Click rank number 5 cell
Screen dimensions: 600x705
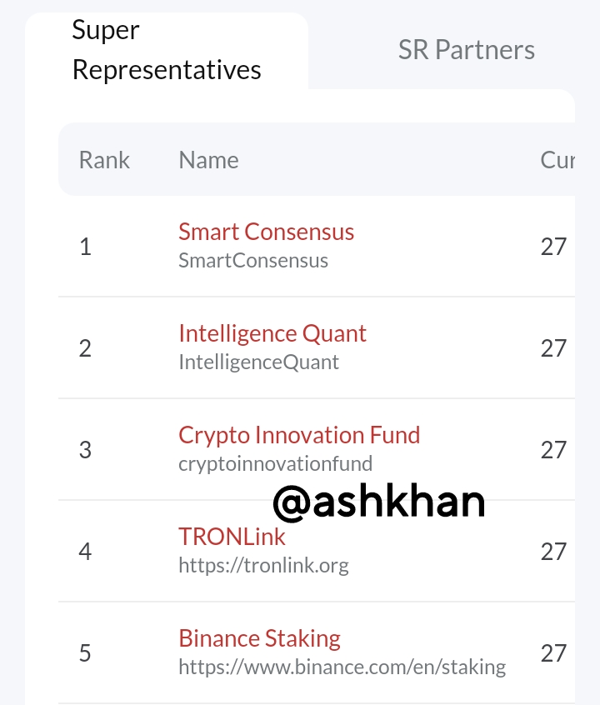pyautogui.click(x=85, y=653)
